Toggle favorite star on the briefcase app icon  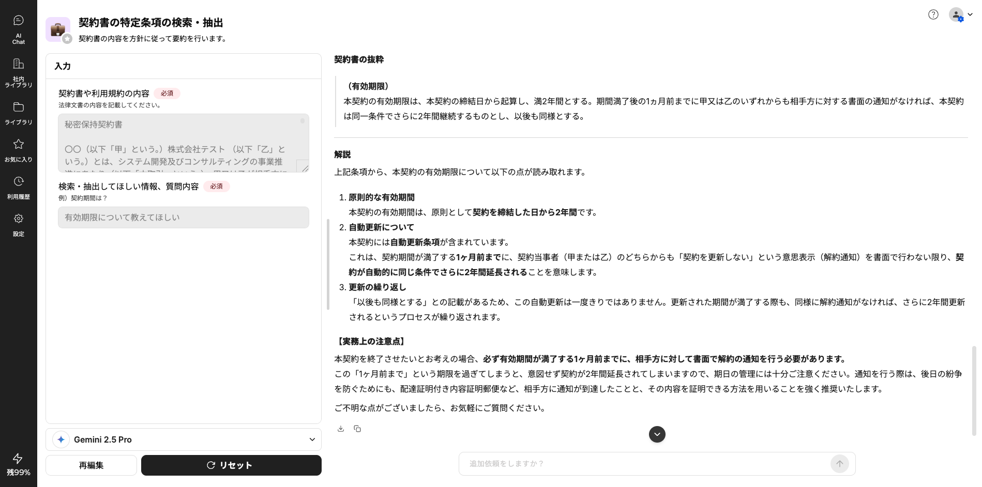coord(67,39)
